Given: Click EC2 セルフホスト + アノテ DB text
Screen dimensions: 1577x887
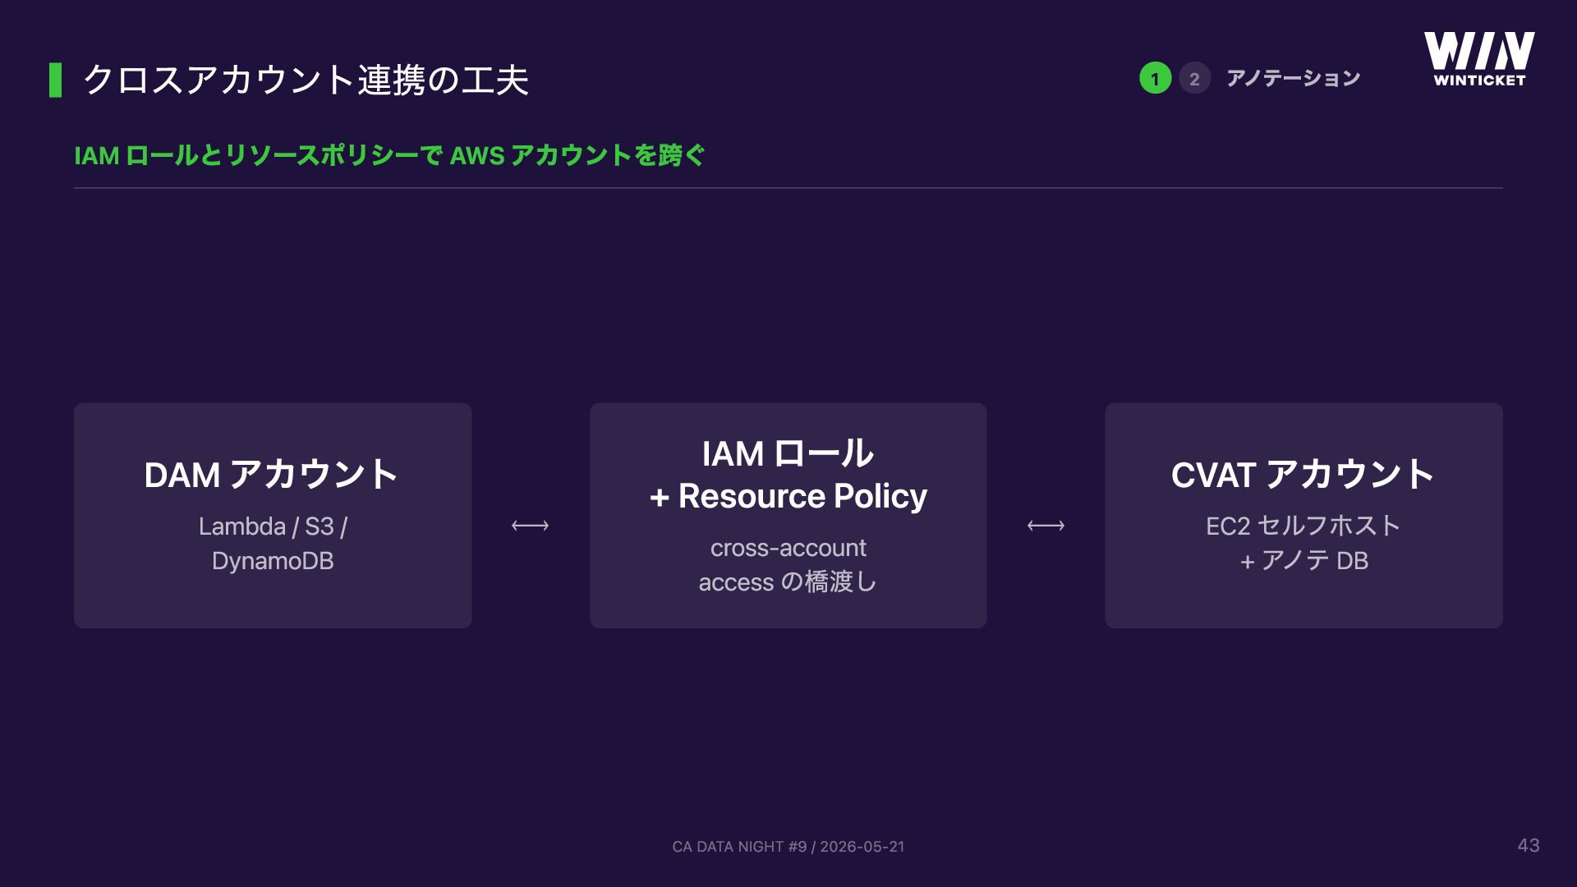Looking at the screenshot, I should coord(1303,543).
